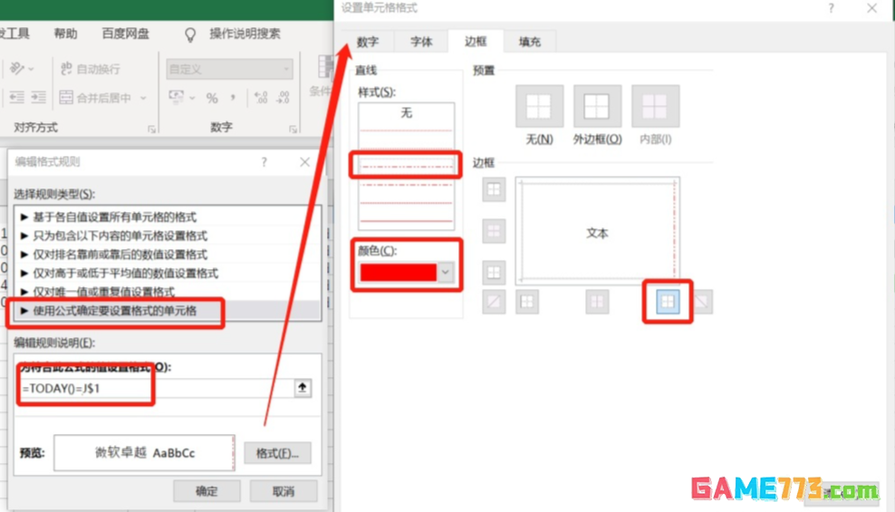Screen dimensions: 895x512
Task: Click the red border color swatch
Action: point(399,273)
